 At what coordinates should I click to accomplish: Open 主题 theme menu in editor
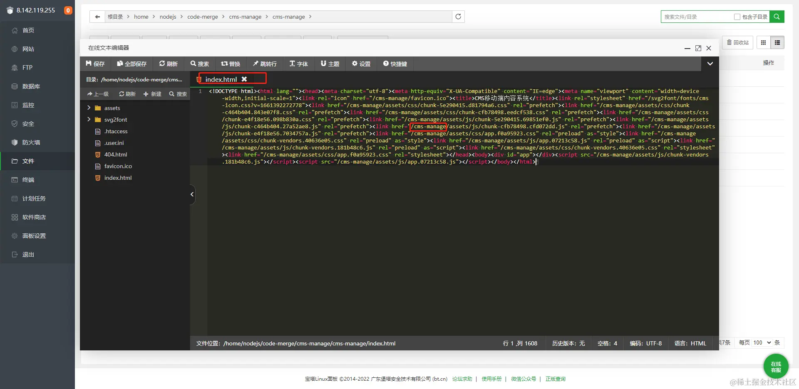pos(330,64)
